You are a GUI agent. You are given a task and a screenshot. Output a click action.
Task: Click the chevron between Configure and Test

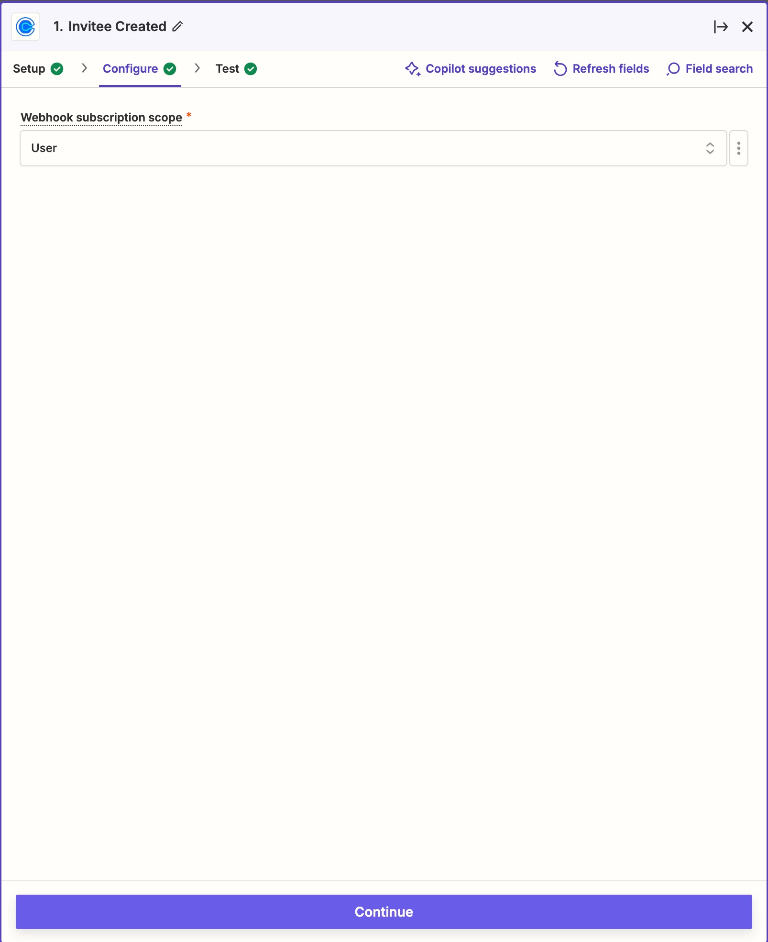click(x=197, y=68)
